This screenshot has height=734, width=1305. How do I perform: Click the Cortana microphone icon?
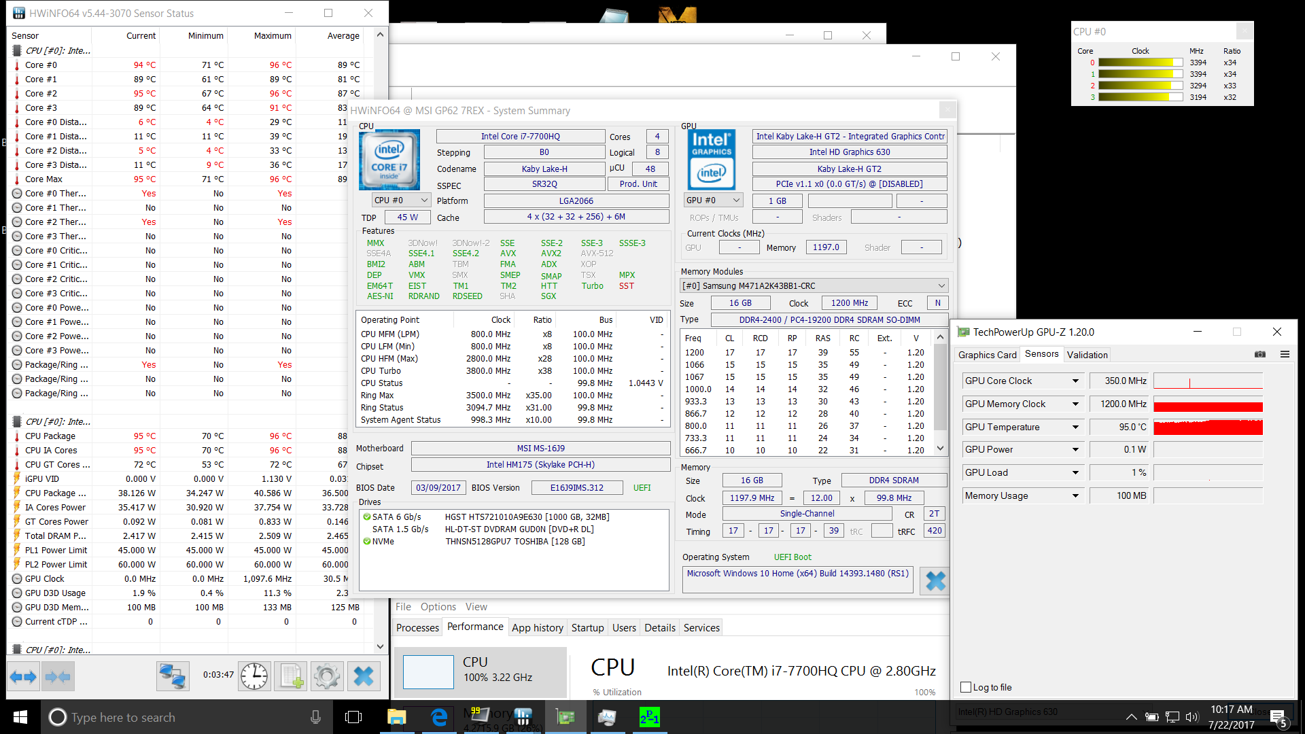315,717
